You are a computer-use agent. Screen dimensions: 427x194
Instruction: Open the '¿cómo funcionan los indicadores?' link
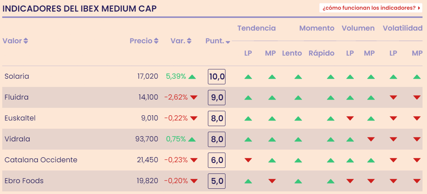[x=371, y=8]
